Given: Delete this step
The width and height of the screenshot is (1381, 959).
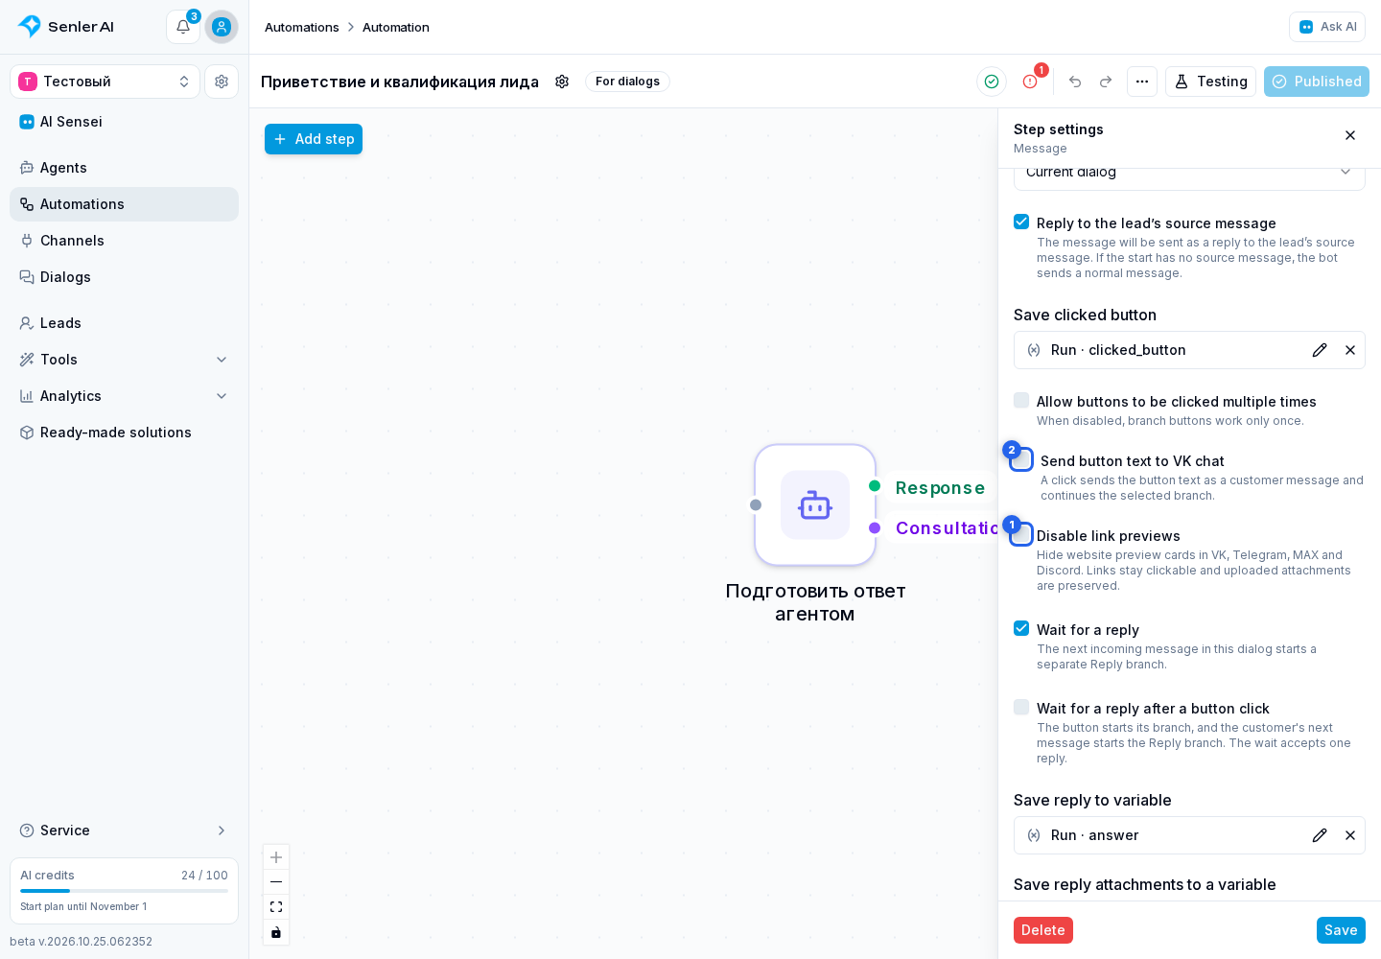Looking at the screenshot, I should tap(1043, 930).
